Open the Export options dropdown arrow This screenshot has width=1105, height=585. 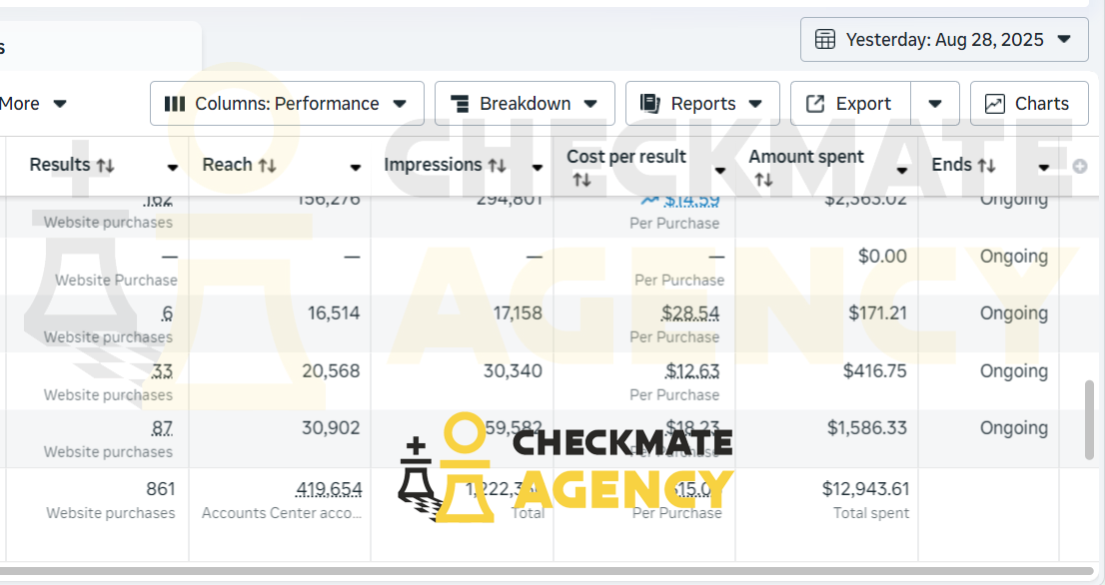[x=935, y=104]
